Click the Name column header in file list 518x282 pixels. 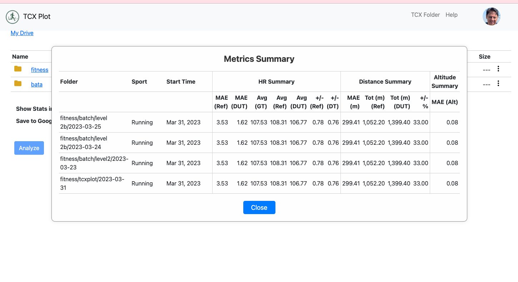[x=20, y=56]
